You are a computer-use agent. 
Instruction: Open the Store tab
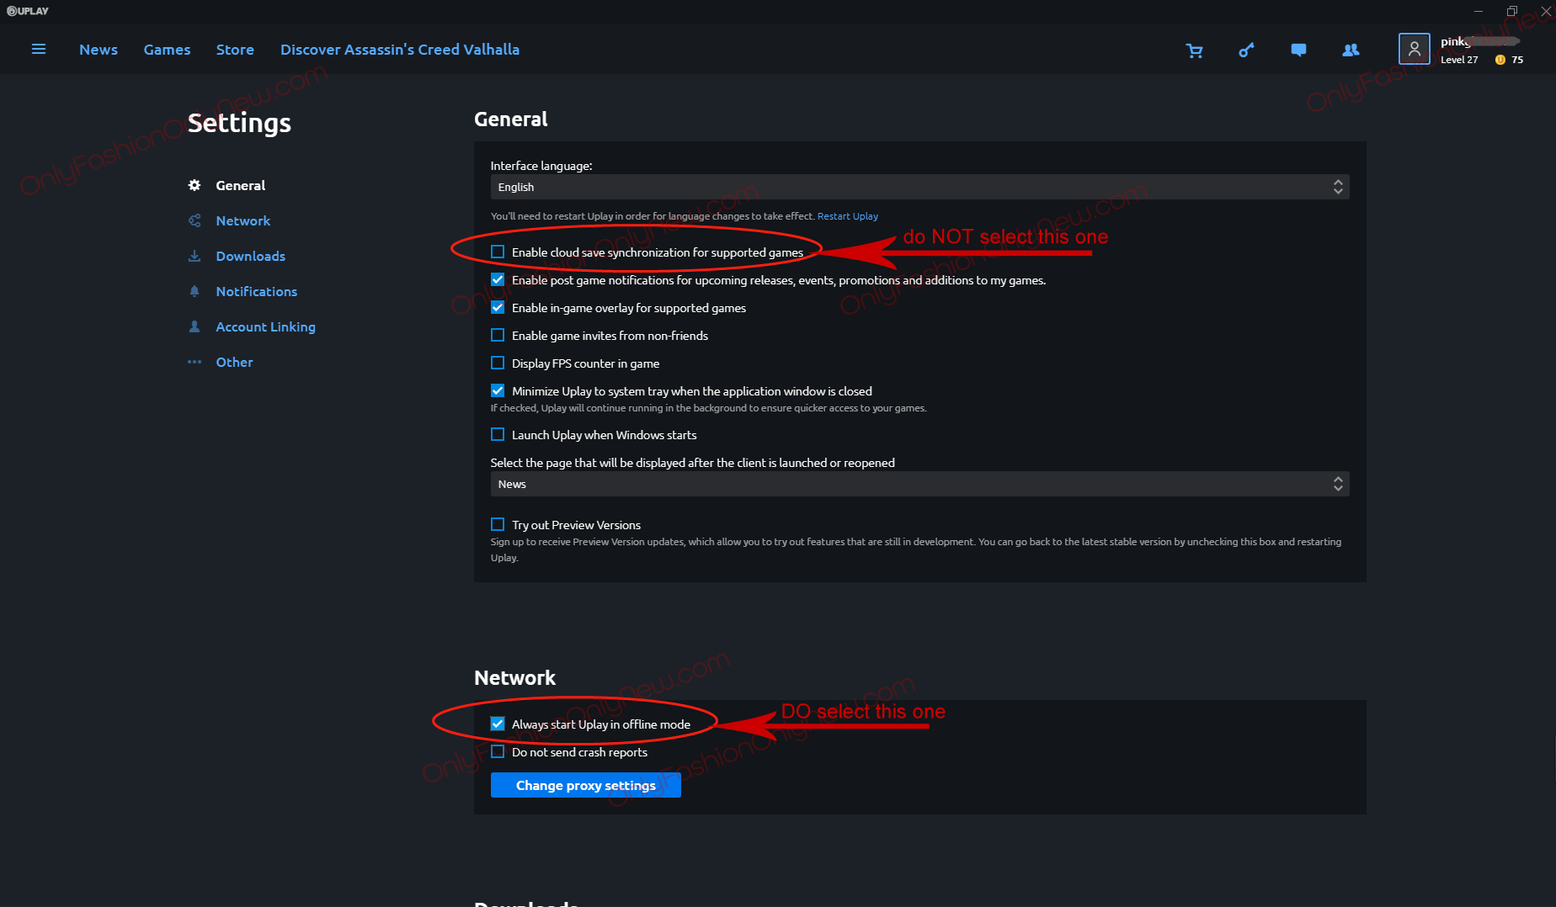coord(235,50)
